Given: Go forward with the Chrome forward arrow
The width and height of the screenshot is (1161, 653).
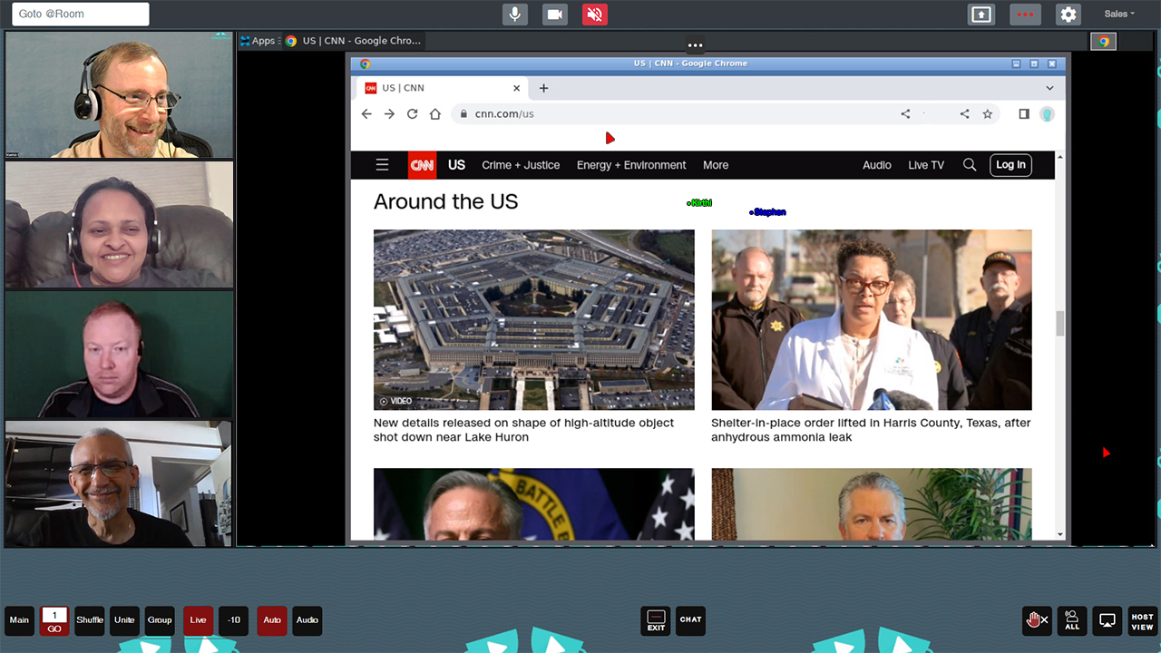Looking at the screenshot, I should pos(389,114).
